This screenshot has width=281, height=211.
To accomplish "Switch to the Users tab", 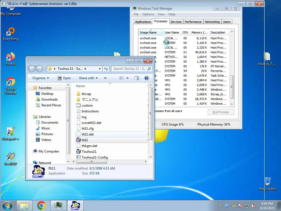I will pos(226,22).
